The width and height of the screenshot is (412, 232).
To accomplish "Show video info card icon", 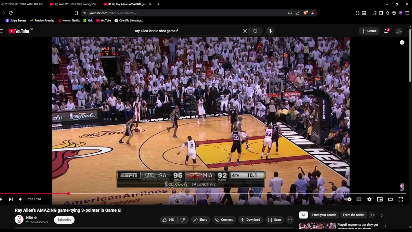I will coord(402,43).
